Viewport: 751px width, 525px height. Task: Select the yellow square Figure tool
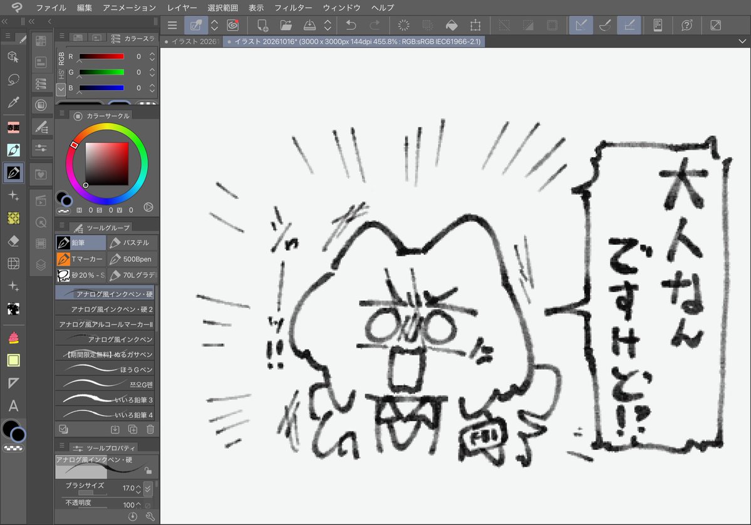[13, 360]
